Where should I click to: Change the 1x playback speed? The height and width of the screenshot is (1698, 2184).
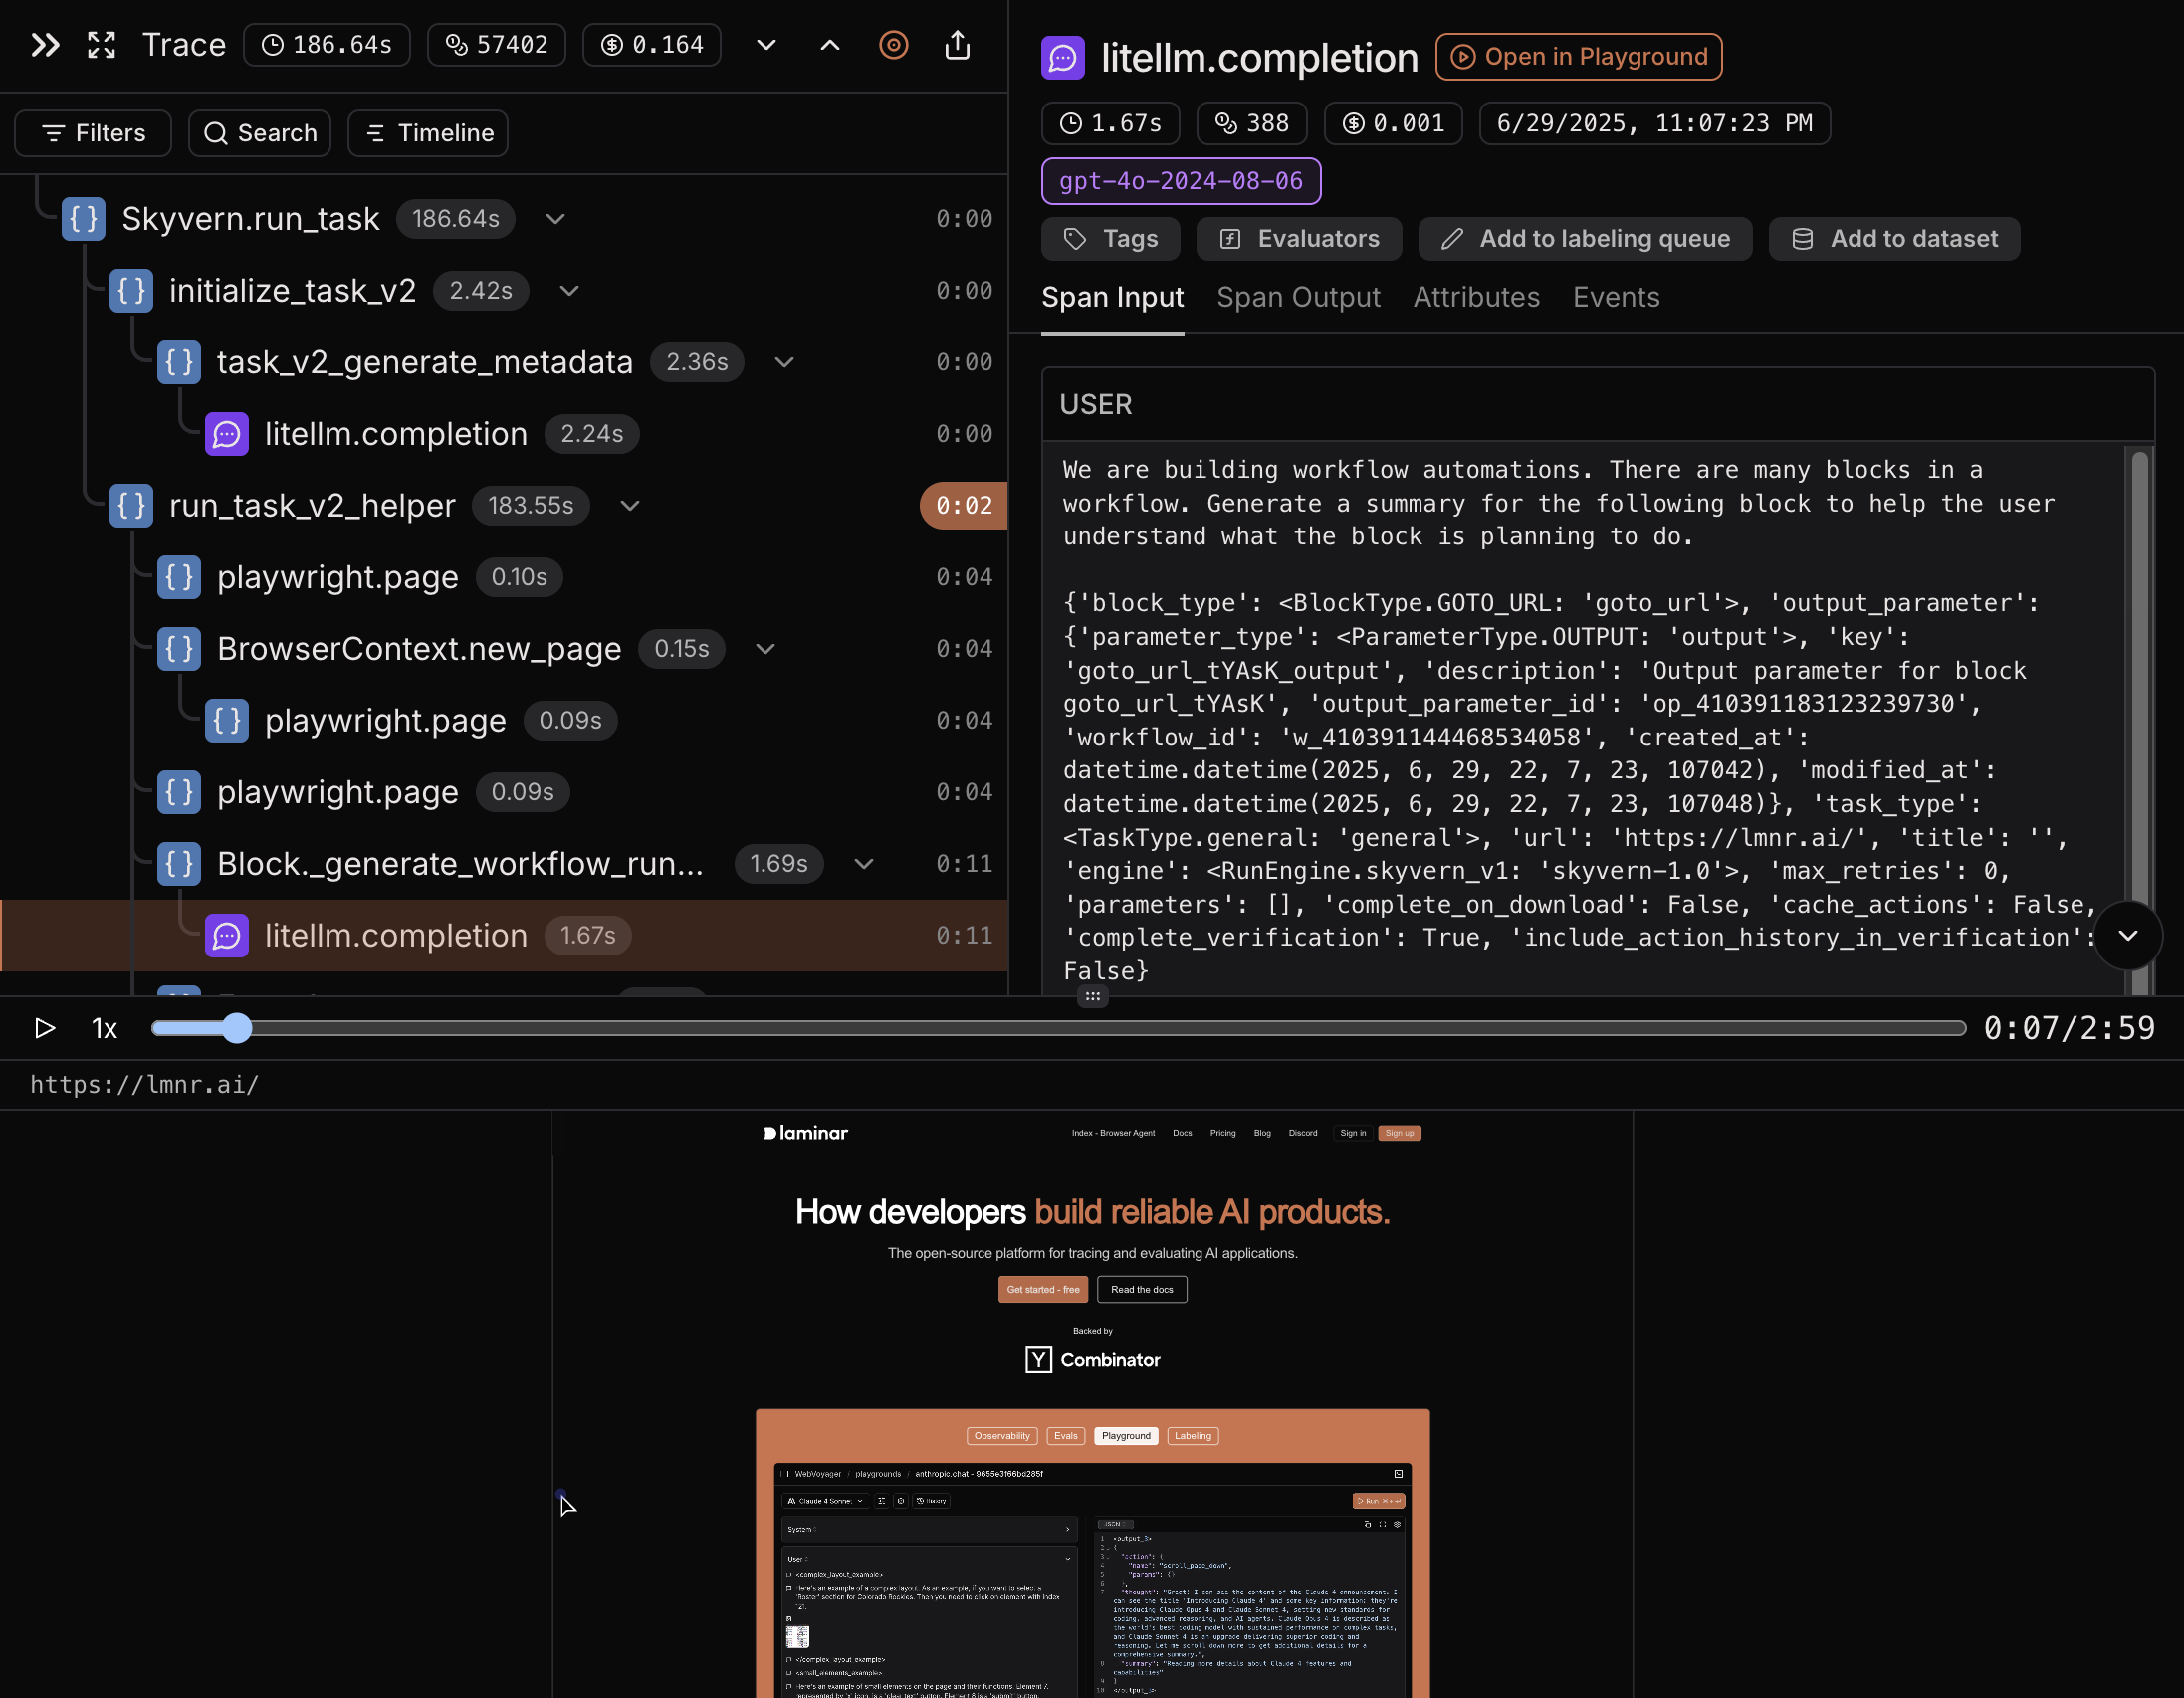click(105, 1028)
